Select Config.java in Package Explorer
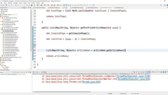 [8, 20]
